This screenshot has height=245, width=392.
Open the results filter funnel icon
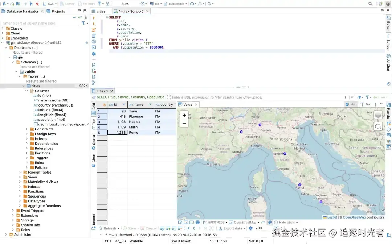(367, 97)
